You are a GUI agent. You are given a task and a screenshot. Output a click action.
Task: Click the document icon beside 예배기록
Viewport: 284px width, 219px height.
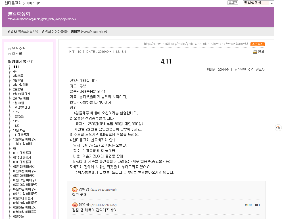pos(9,62)
